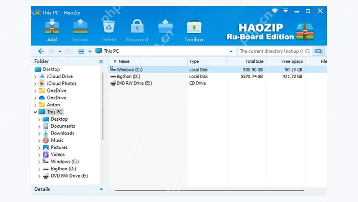Viewport: 358px width, 202px height.
Task: Open the address bar path dropdown
Action: pyautogui.click(x=231, y=51)
